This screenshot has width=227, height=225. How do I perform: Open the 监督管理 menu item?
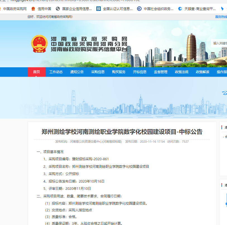pos(161,72)
